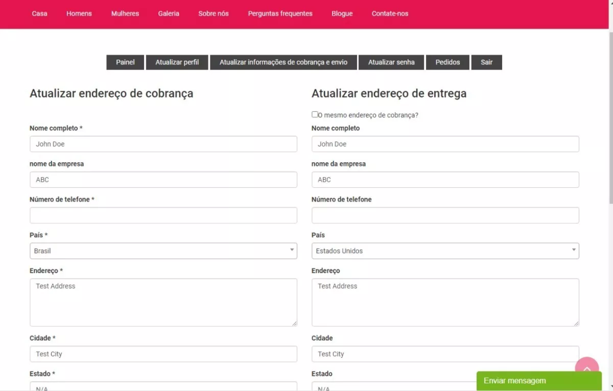Open the Contate-nos link

point(390,14)
